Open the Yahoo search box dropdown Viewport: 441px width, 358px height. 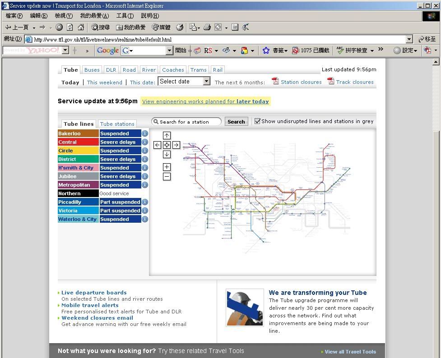(x=65, y=50)
